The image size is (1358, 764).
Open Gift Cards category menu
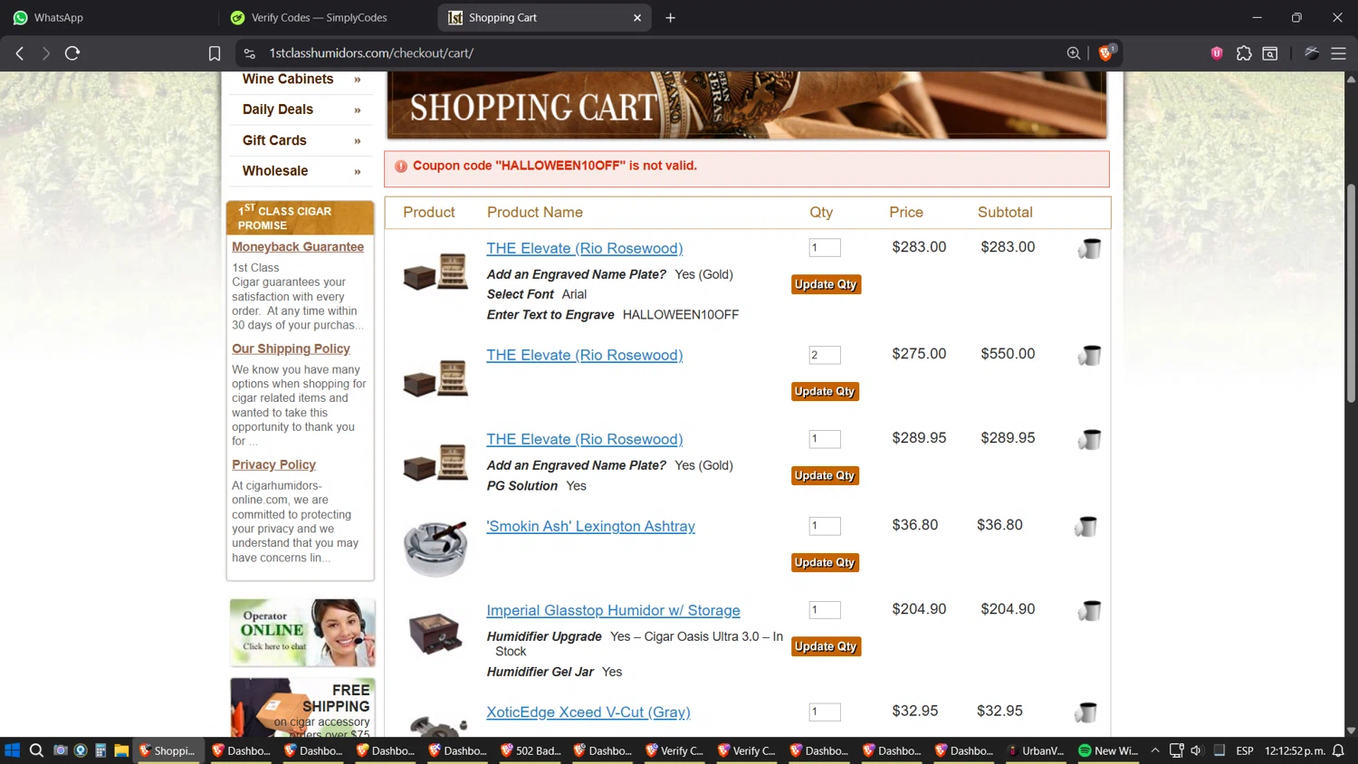pos(274,140)
